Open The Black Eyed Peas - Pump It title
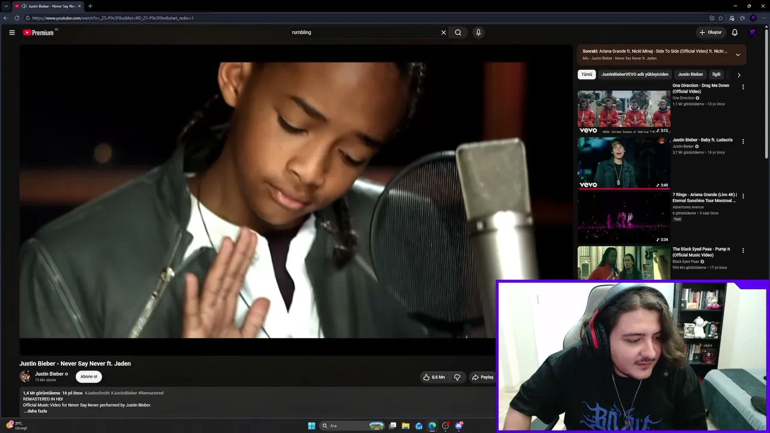This screenshot has width=770, height=433. (x=701, y=252)
